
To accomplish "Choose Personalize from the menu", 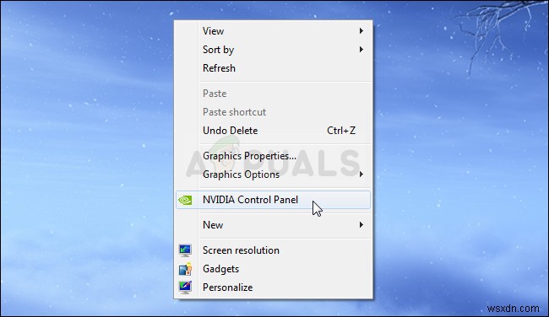I will coord(273,287).
